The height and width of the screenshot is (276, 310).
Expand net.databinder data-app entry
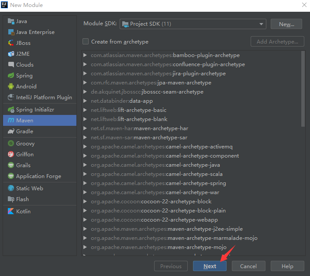point(85,101)
